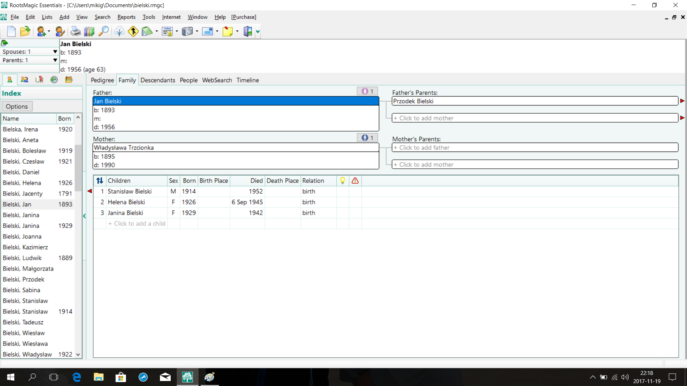This screenshot has width=687, height=386.
Task: Select the single person Index sidebar tab icon
Action: [x=10, y=79]
